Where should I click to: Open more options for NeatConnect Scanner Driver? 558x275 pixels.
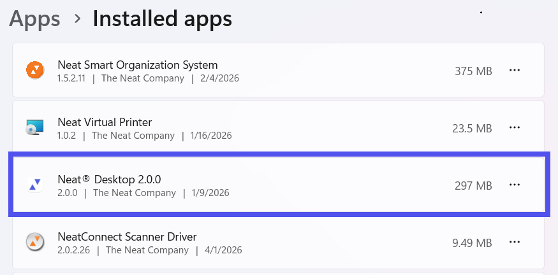515,243
